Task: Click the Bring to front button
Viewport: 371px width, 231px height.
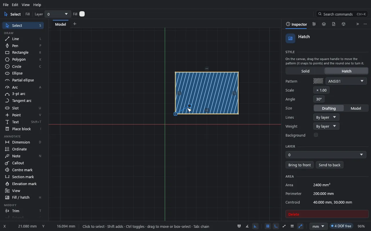Action: click(x=299, y=165)
